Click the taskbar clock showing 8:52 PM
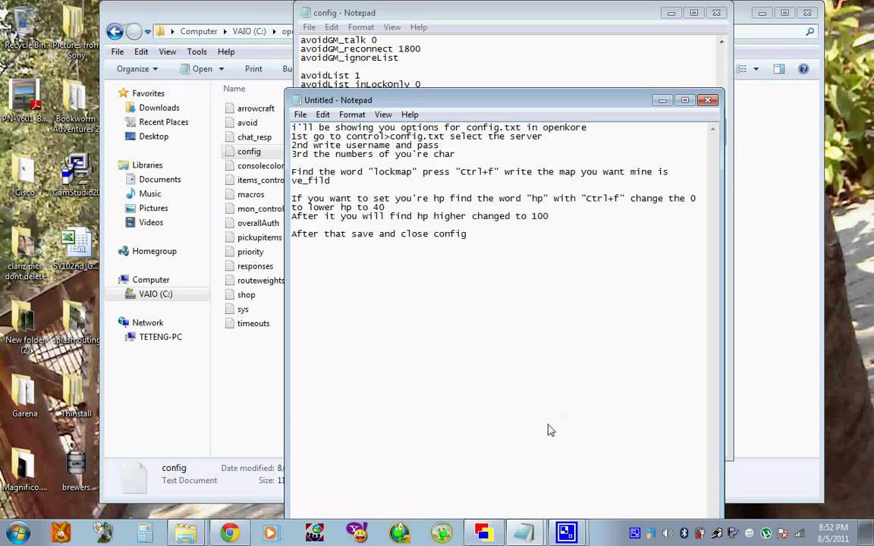Screen dimensions: 874x546 [833, 532]
